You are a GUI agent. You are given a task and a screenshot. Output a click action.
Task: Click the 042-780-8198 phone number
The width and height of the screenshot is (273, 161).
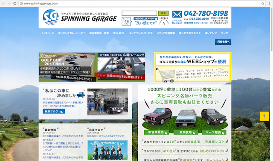[x=206, y=14]
